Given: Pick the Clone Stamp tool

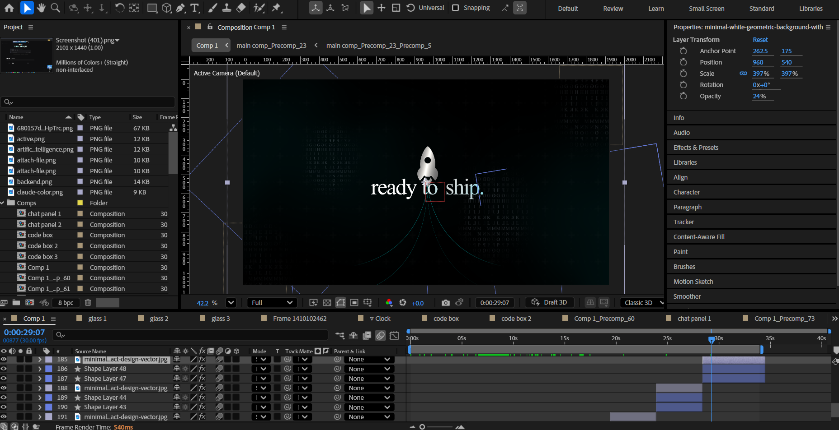Looking at the screenshot, I should [226, 8].
